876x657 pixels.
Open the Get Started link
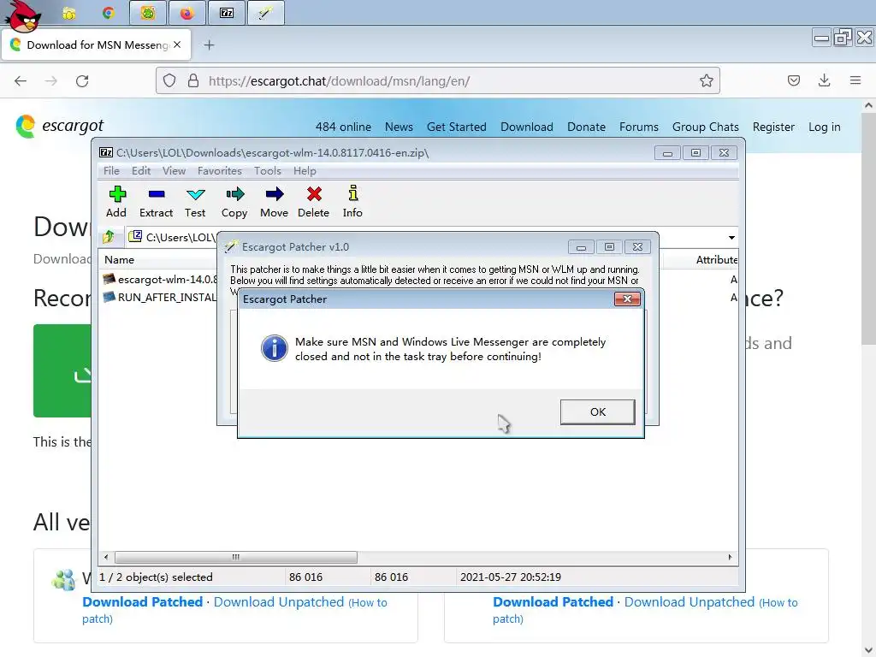coord(457,127)
